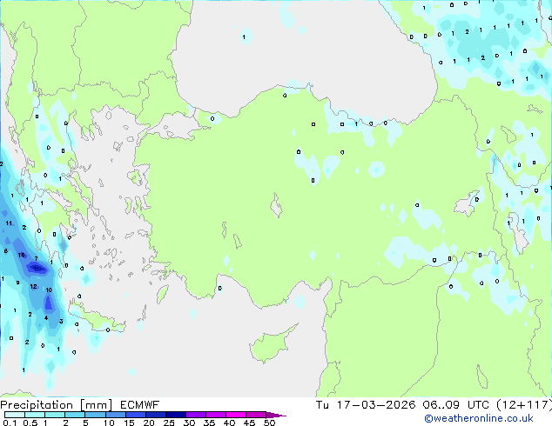Click the '30' legend scale value

pyautogui.click(x=189, y=423)
